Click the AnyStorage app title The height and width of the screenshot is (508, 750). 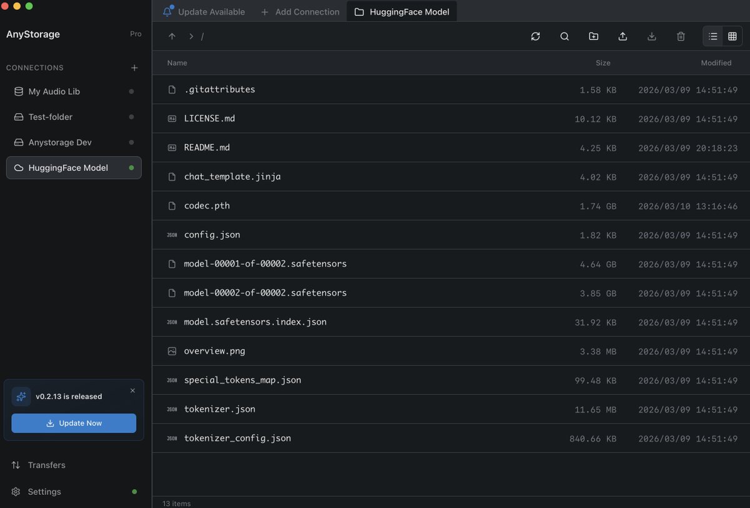tap(33, 34)
